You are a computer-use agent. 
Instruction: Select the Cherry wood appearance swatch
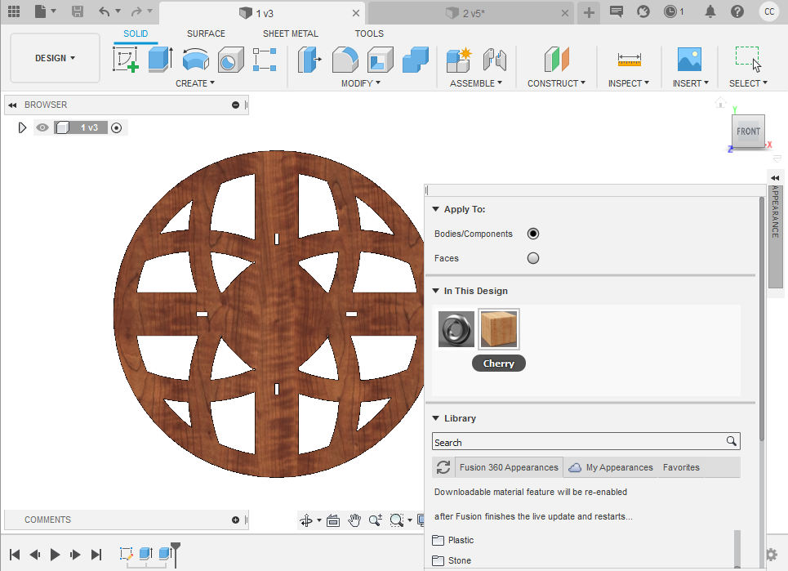click(498, 328)
